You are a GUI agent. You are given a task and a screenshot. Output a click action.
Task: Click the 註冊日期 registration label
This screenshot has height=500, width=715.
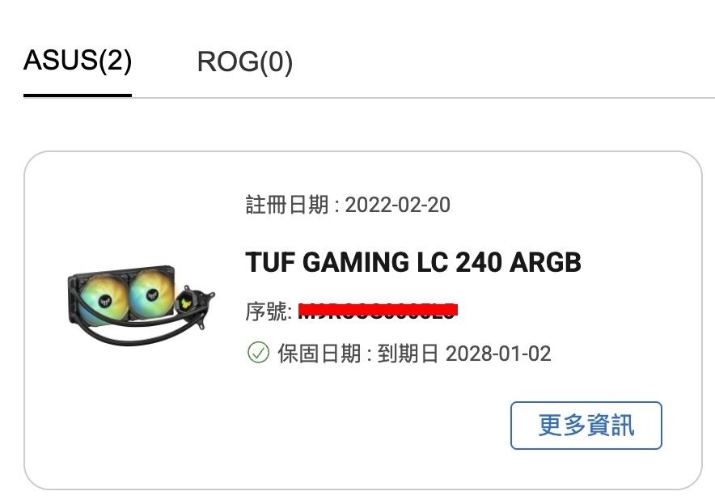(x=287, y=205)
